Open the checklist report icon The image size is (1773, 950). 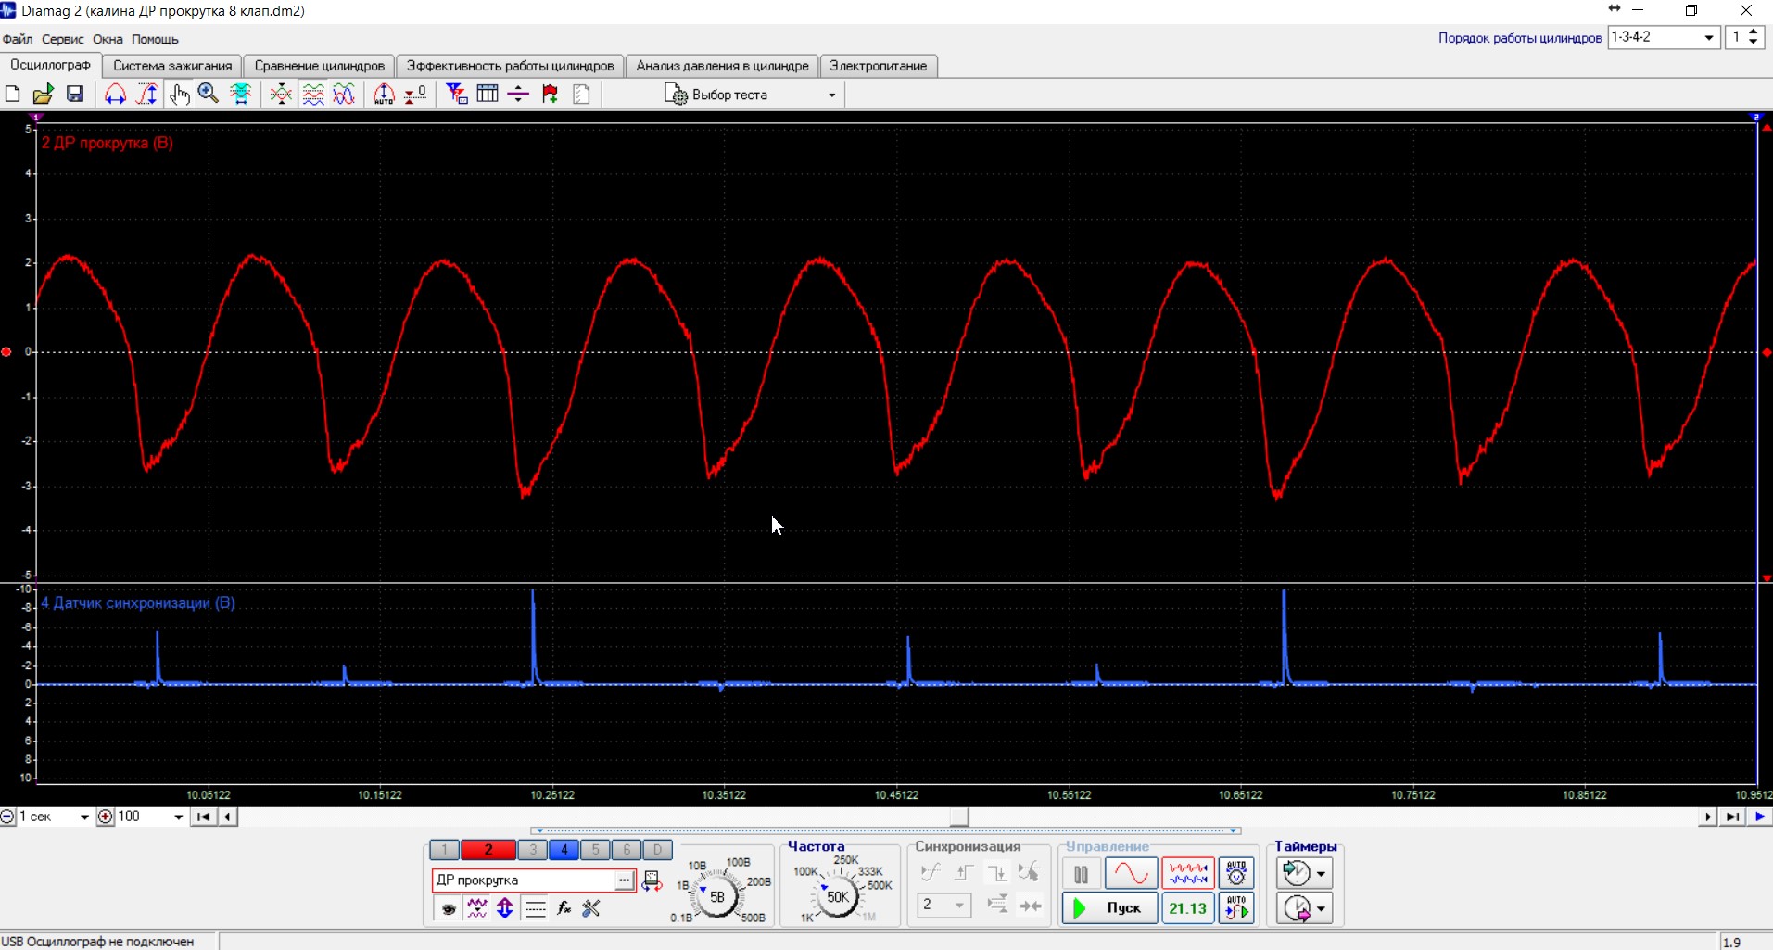click(x=581, y=94)
